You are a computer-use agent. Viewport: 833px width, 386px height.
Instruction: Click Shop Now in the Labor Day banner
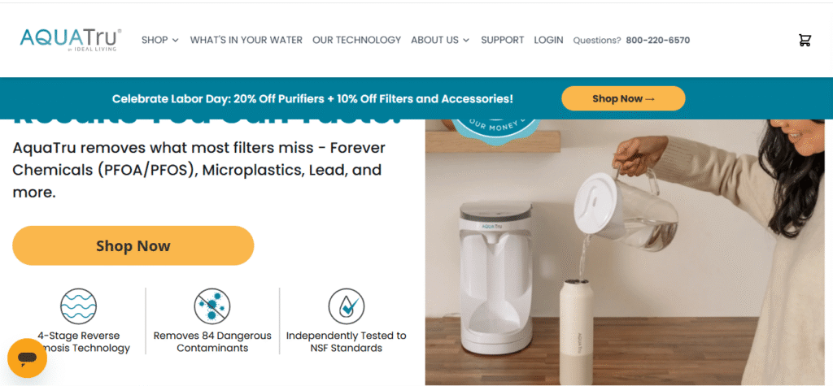[623, 98]
